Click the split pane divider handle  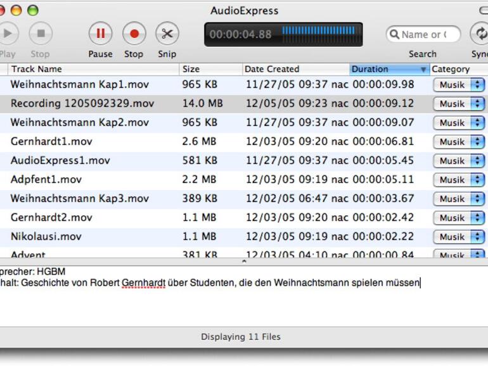point(244,262)
